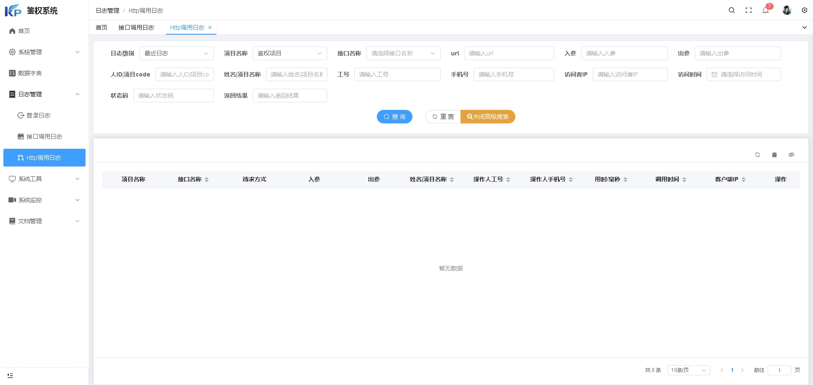The image size is (813, 385).
Task: Click the user avatar picture
Action: pos(787,10)
